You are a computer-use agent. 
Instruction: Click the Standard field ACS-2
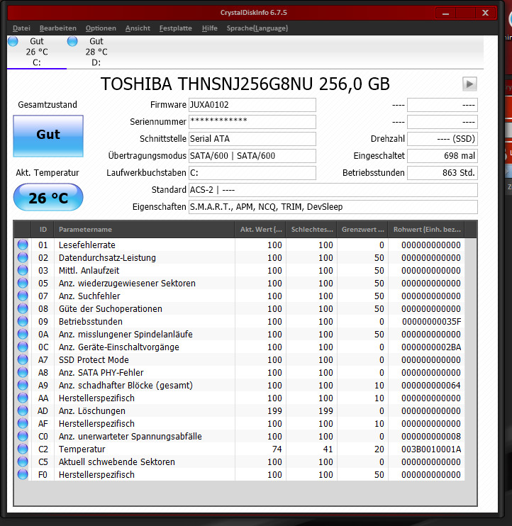[333, 190]
